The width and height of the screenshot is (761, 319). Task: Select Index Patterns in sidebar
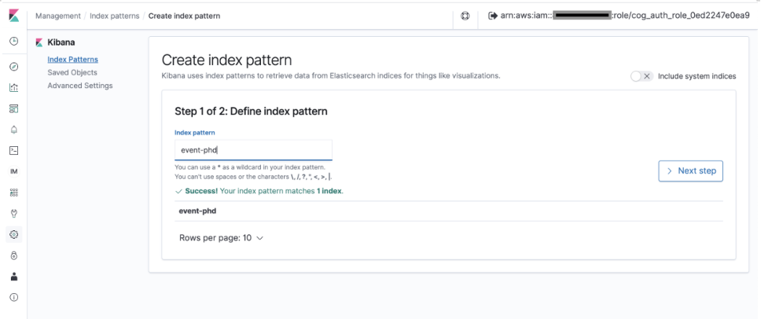pos(73,60)
